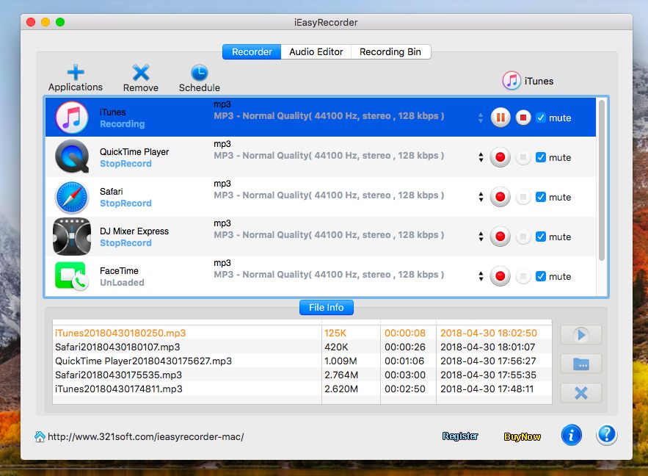Select the QuickTime Player app icon
Image resolution: width=648 pixels, height=476 pixels.
pos(72,156)
